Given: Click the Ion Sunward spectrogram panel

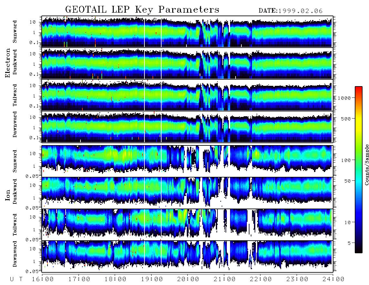Looking at the screenshot, I should coord(187,161).
